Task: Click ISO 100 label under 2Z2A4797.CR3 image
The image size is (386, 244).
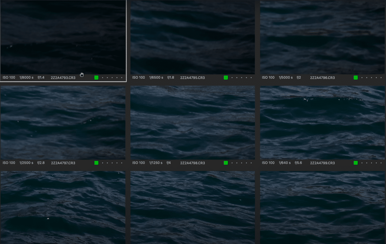Action: click(9, 163)
